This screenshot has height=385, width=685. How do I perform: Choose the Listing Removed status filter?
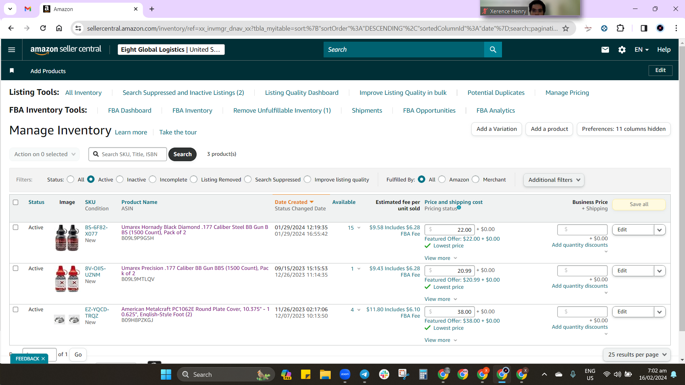point(194,179)
